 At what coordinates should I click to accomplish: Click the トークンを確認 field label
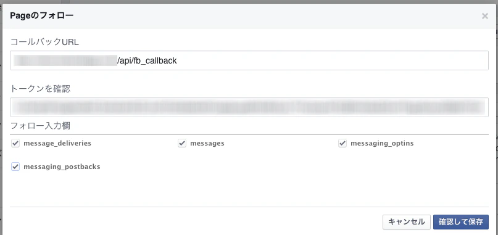40,89
